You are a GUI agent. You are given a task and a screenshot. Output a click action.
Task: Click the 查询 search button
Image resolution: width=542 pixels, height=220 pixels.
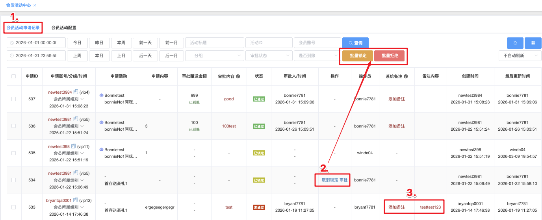click(x=355, y=43)
